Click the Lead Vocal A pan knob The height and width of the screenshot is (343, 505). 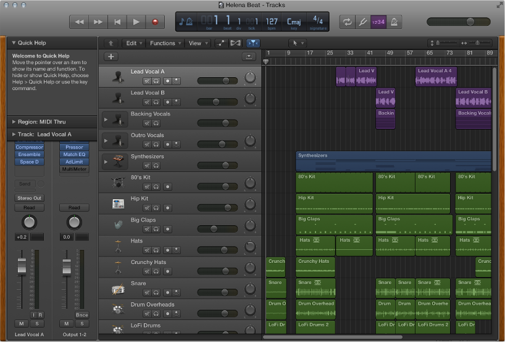(x=250, y=78)
